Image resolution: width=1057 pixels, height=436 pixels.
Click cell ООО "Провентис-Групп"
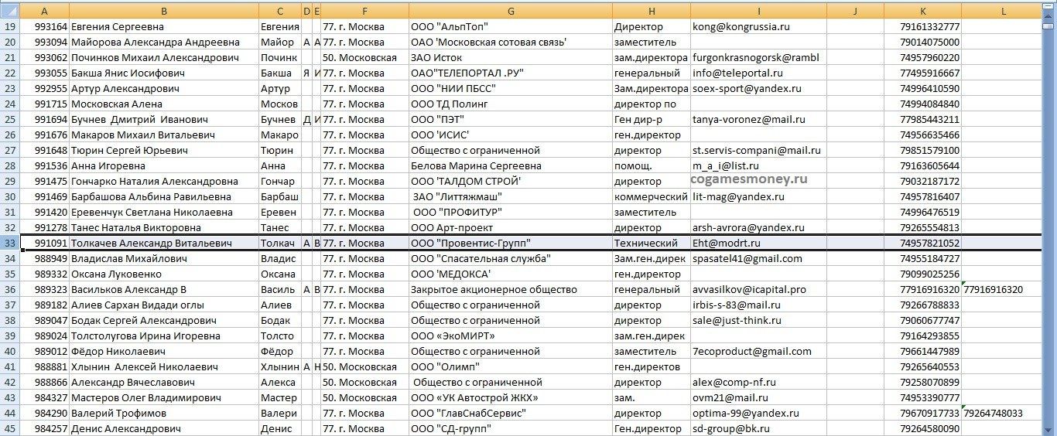click(511, 243)
